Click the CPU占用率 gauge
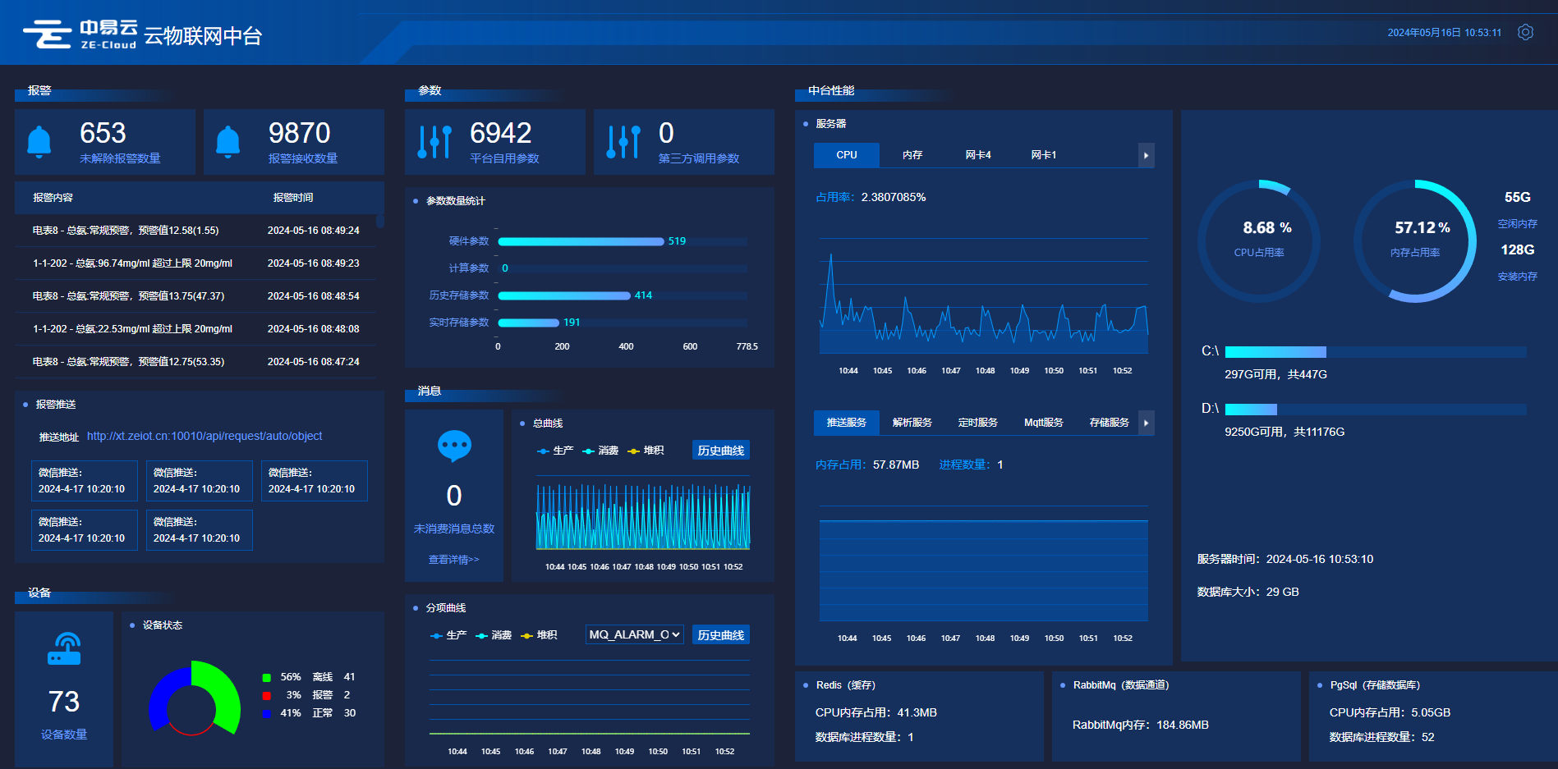This screenshot has height=769, width=1558. [1259, 241]
